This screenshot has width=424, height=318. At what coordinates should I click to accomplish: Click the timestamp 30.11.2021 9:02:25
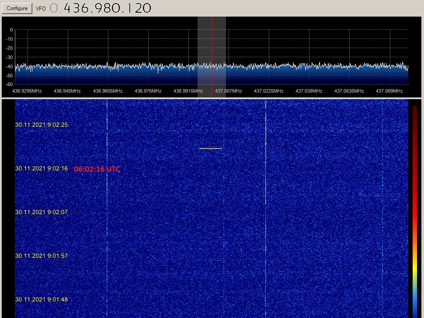click(x=42, y=125)
